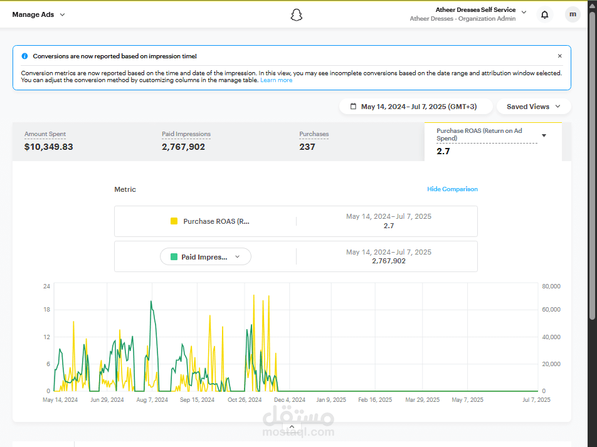
Task: Click the Purchase ROAS (R... legend label
Action: tap(216, 221)
